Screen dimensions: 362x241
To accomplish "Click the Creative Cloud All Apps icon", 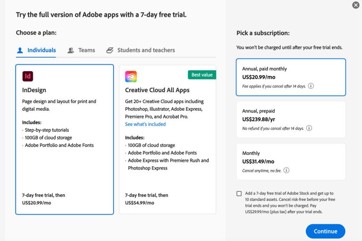I will pyautogui.click(x=131, y=76).
